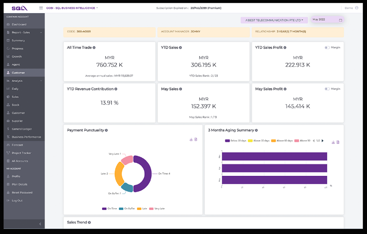Go to the next legend page arrow

click(323, 141)
